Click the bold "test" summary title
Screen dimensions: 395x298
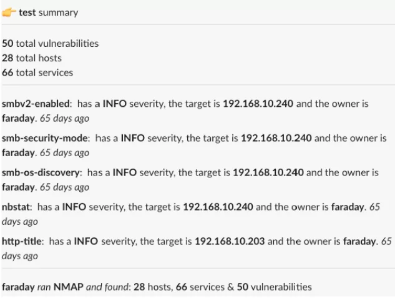point(27,12)
